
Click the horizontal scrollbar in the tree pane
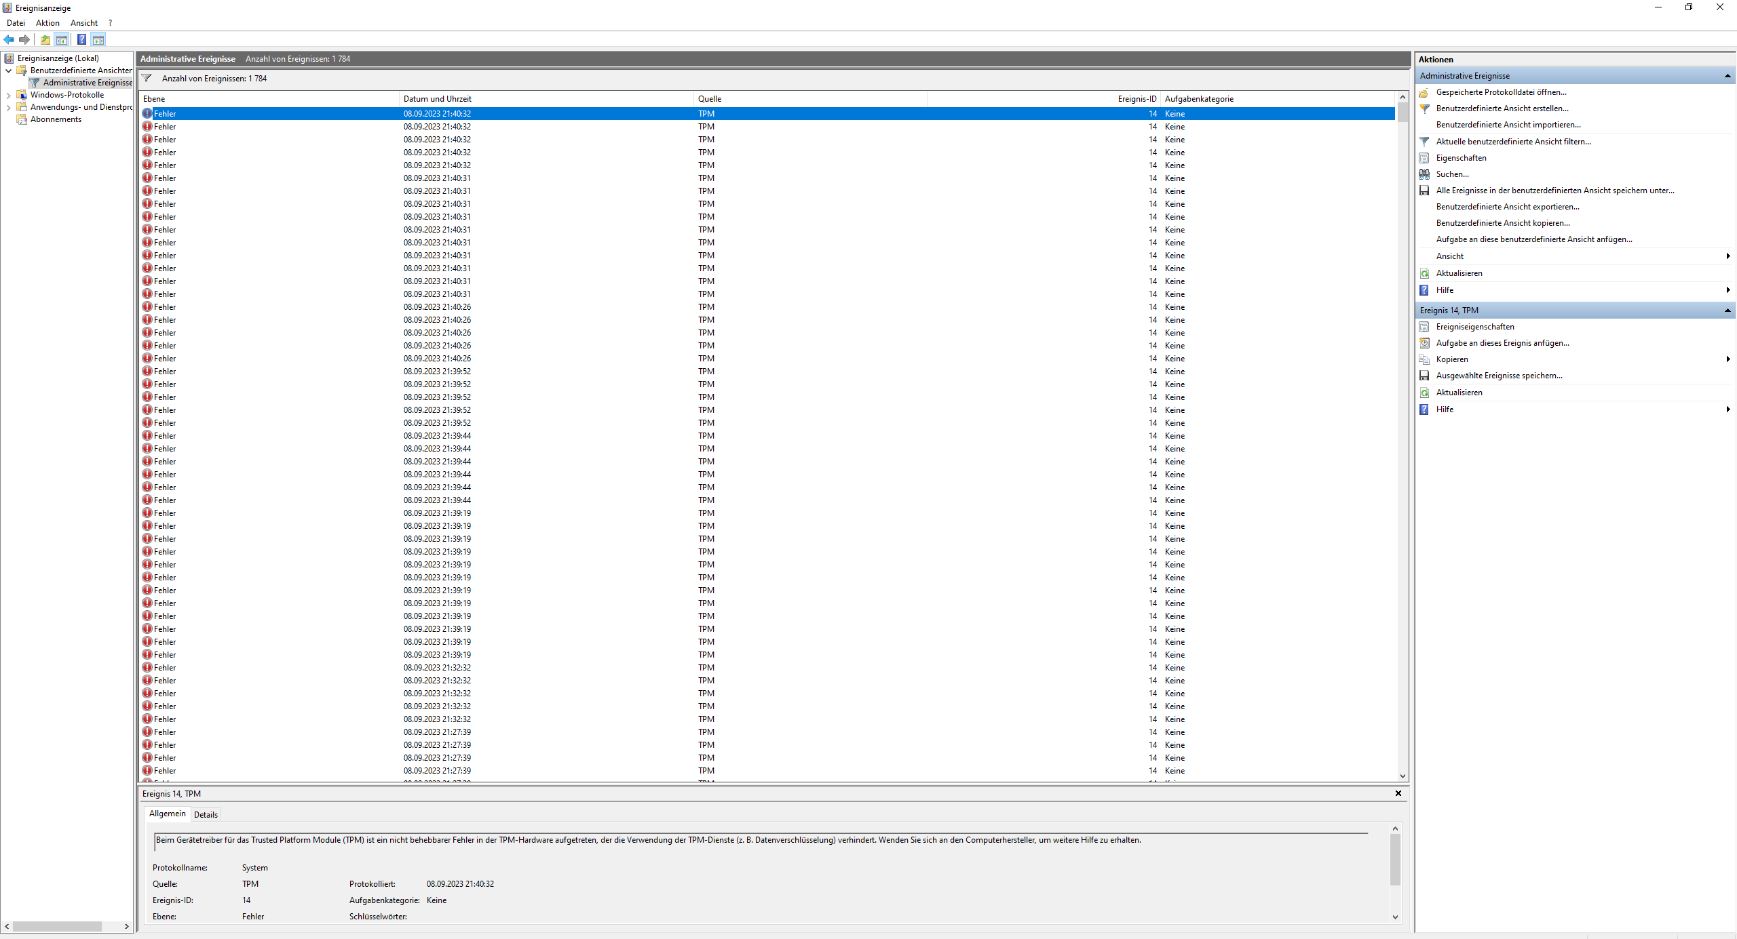57,926
